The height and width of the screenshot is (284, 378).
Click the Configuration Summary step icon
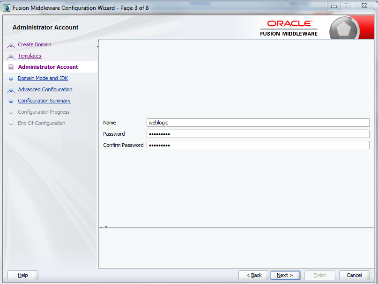coord(11,101)
